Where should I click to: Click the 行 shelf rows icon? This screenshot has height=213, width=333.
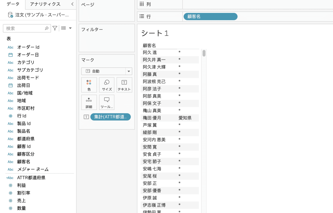[x=142, y=16]
